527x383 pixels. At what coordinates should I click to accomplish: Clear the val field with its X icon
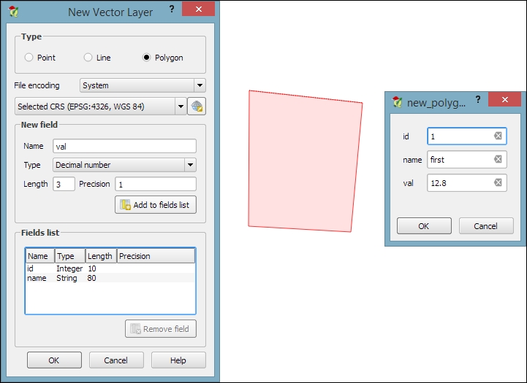click(x=498, y=182)
